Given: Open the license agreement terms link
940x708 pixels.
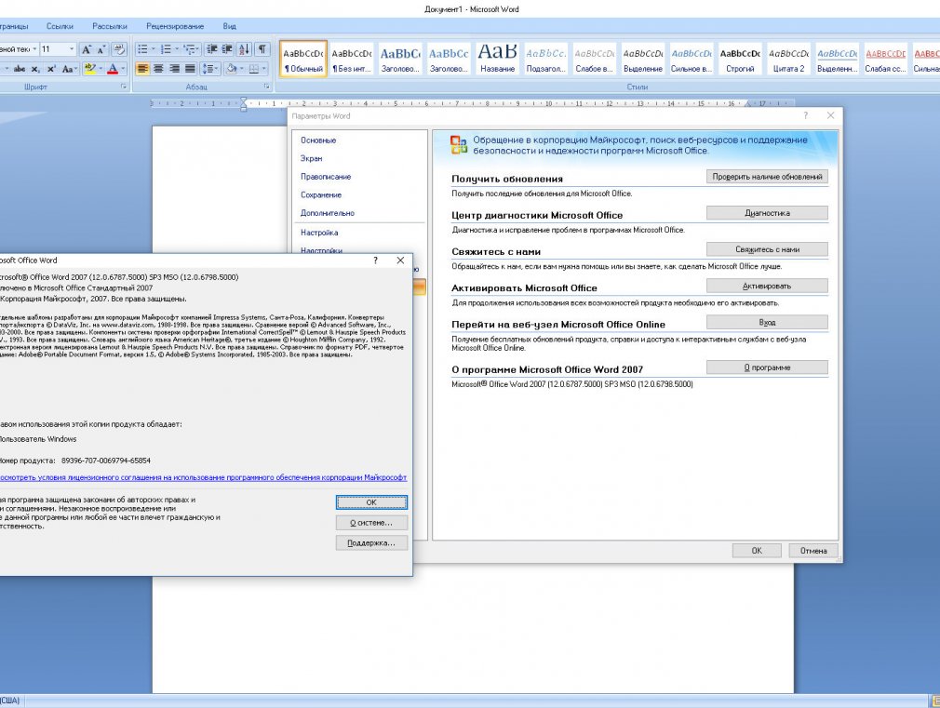Looking at the screenshot, I should point(203,478).
